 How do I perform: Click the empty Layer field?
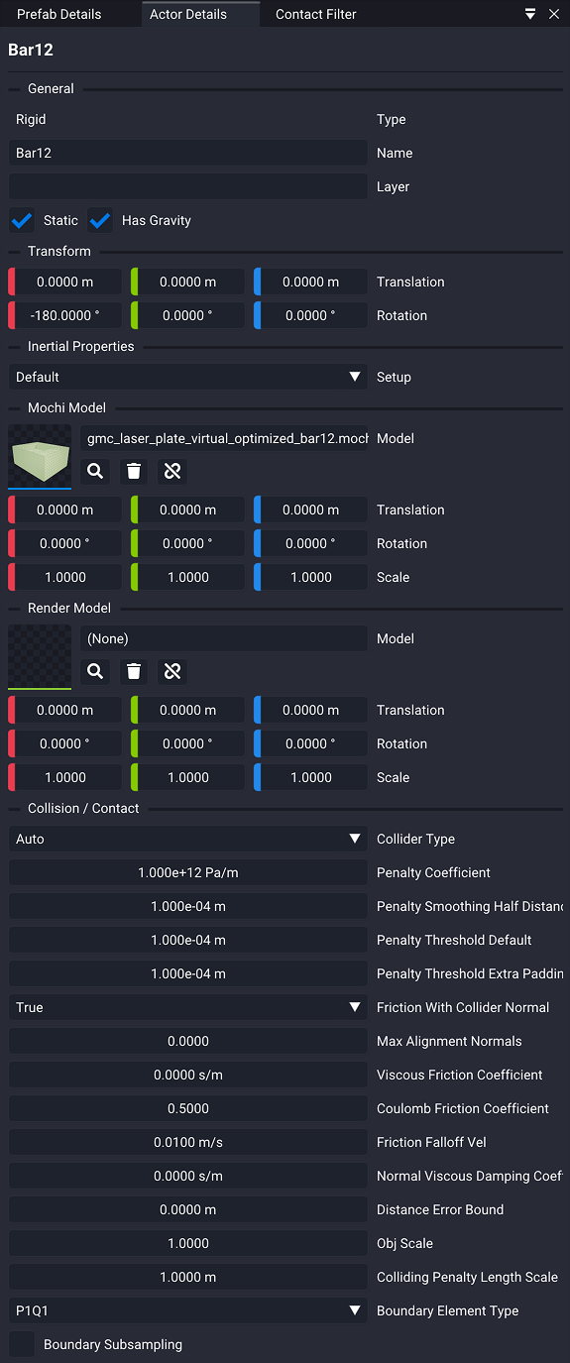188,186
